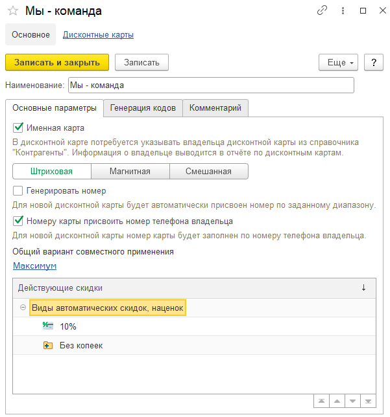
Task: Copy link using the chain icon
Action: (x=322, y=11)
